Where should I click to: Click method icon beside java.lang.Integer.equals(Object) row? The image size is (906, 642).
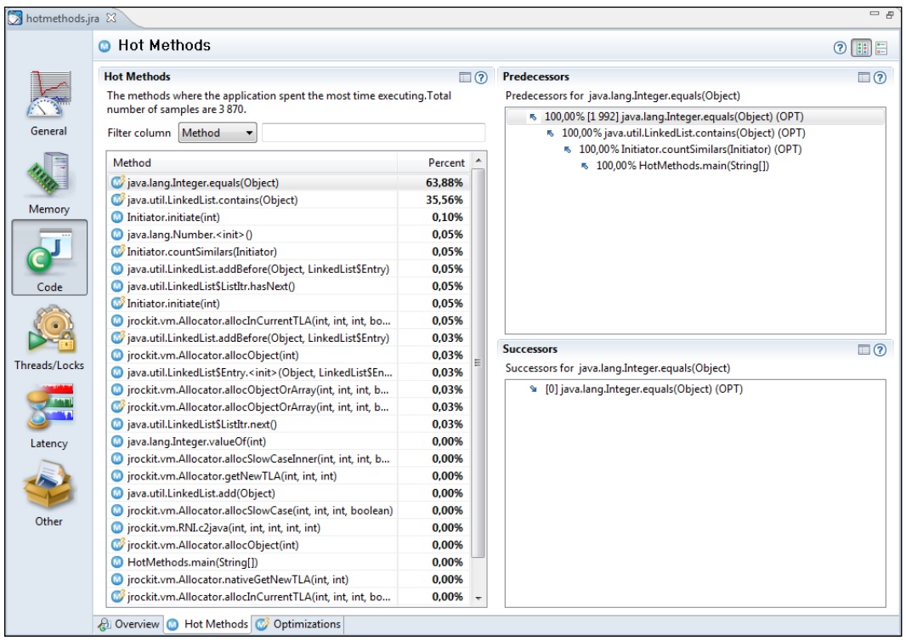(118, 183)
